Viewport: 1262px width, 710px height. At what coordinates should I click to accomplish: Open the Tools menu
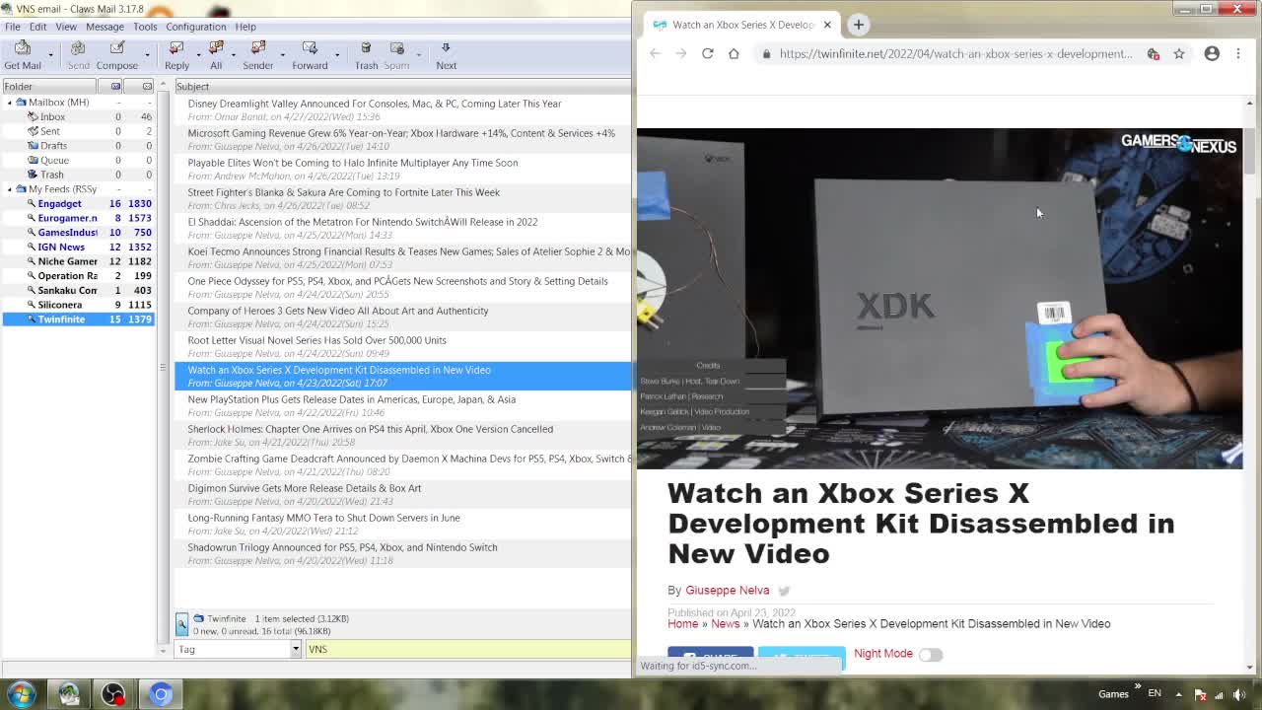point(145,27)
